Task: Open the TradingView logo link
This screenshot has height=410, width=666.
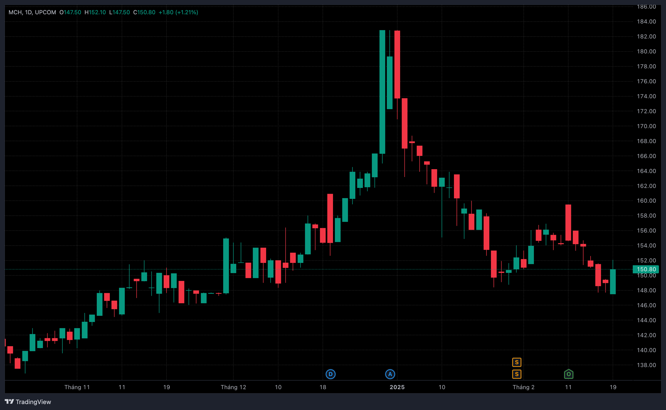Action: tap(28, 402)
